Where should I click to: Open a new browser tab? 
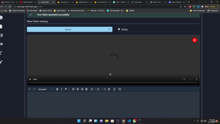[189, 2]
